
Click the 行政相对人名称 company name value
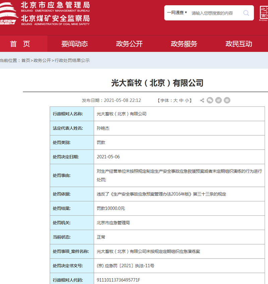(x=121, y=114)
